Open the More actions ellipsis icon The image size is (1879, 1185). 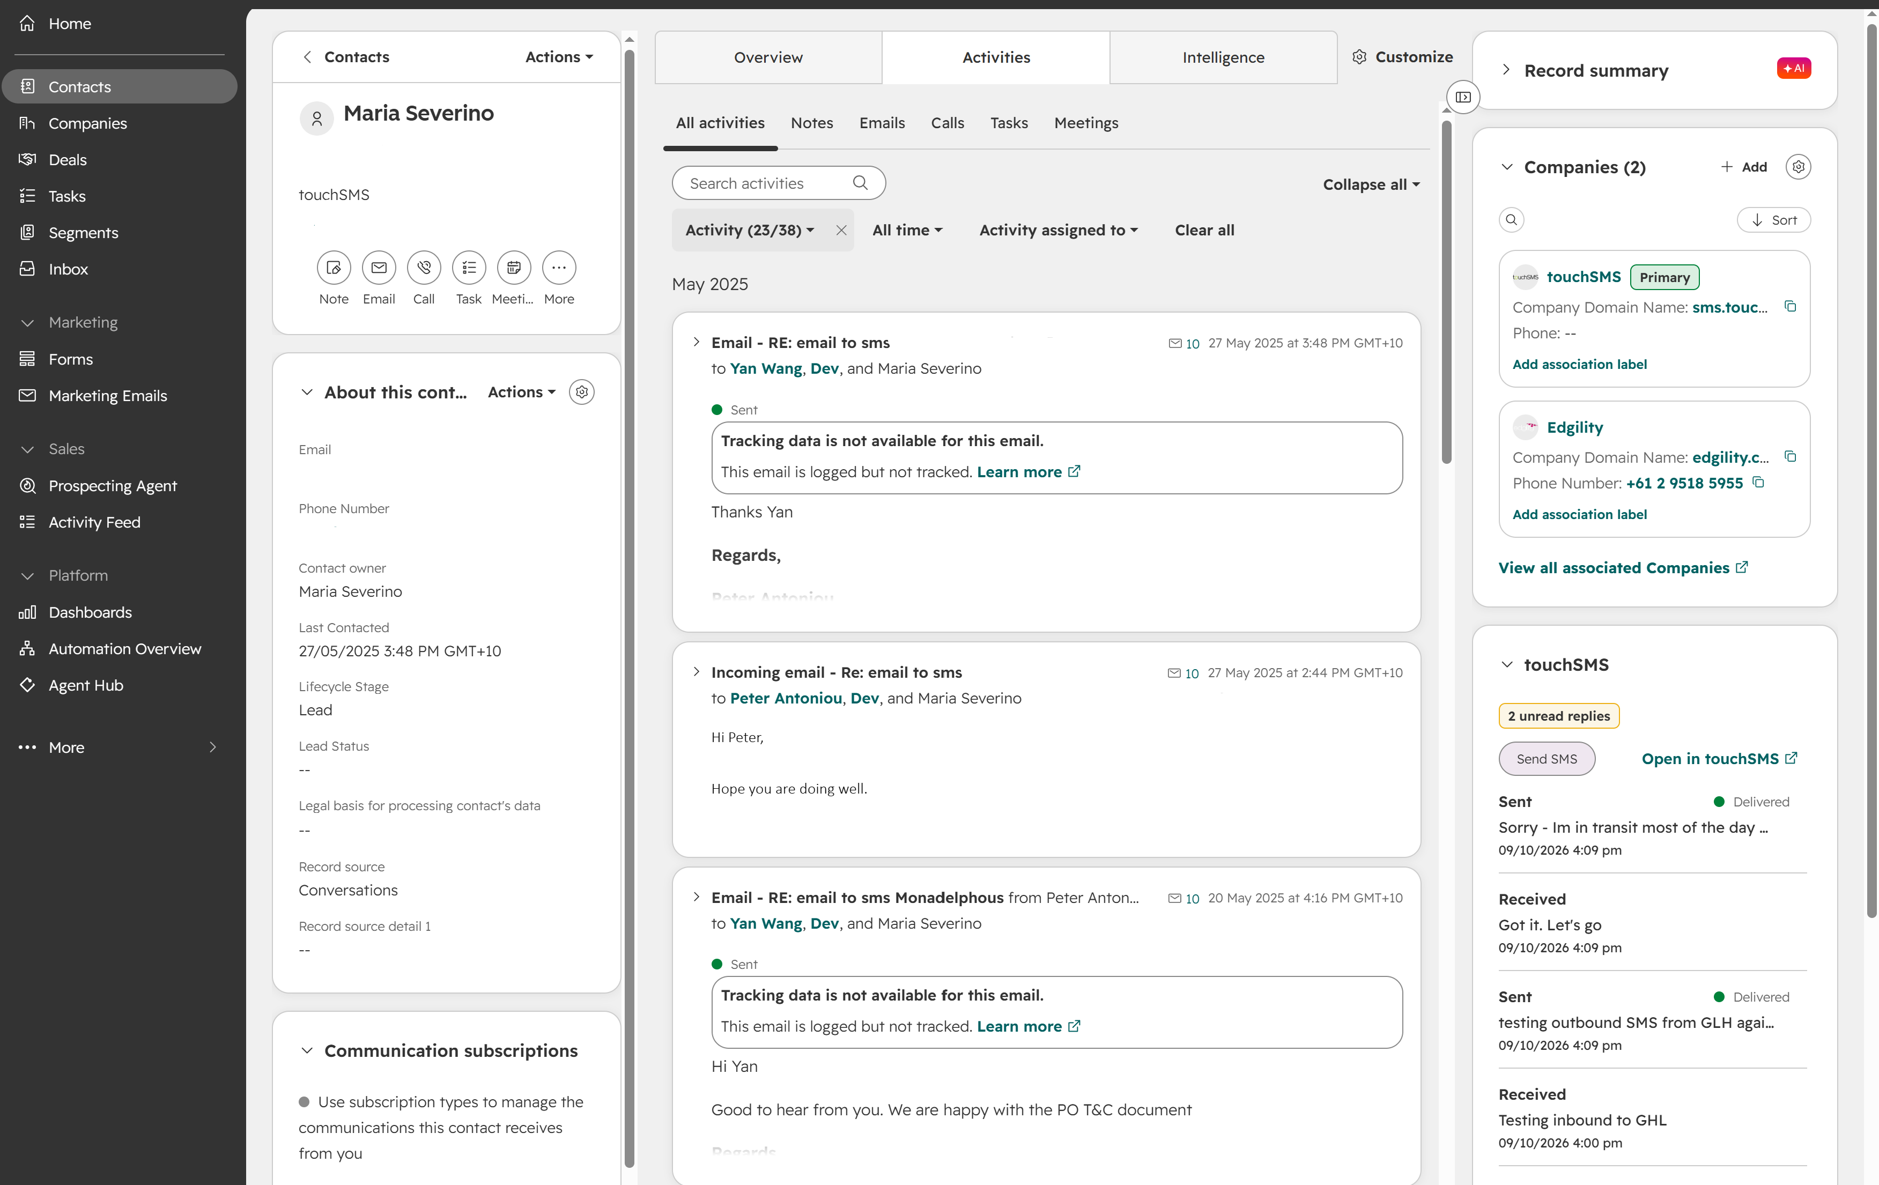point(559,268)
